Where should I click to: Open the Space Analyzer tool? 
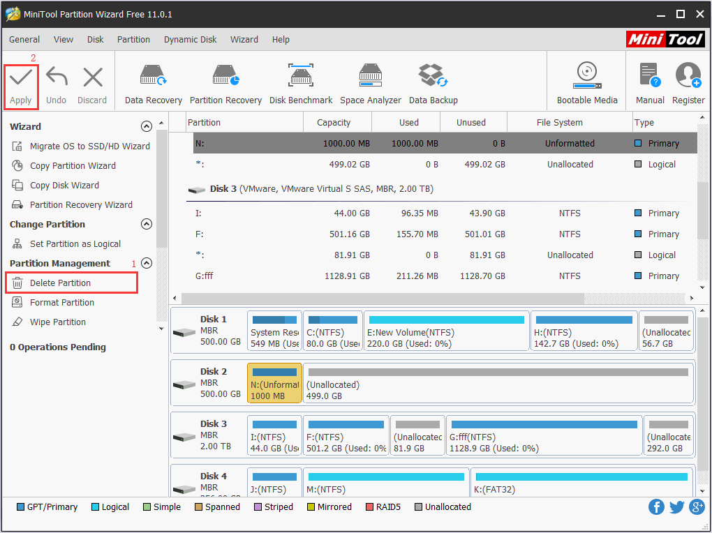click(x=371, y=84)
